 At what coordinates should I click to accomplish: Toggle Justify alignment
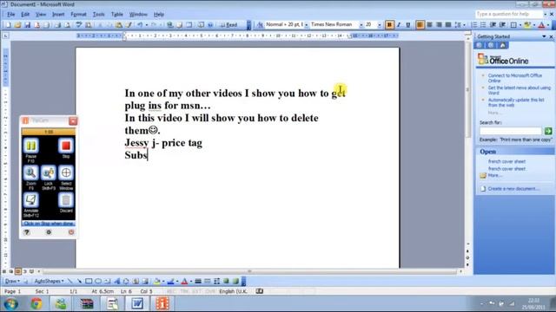448,25
